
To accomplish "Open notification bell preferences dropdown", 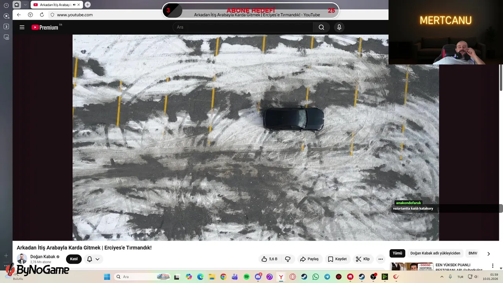I will click(93, 259).
